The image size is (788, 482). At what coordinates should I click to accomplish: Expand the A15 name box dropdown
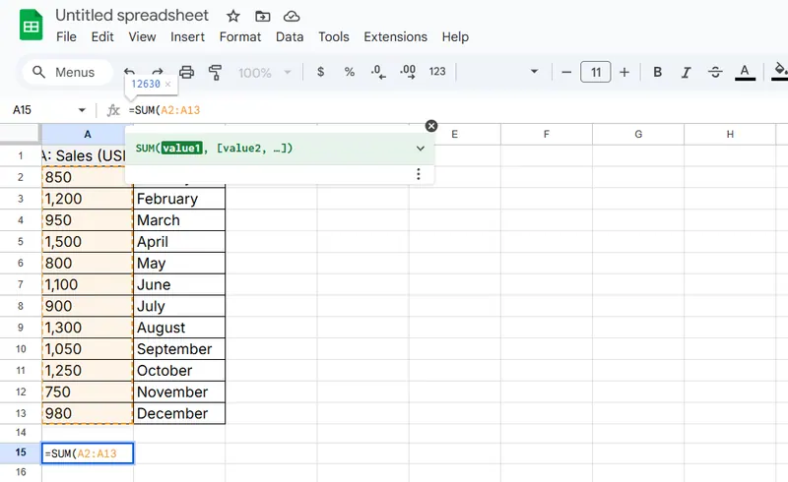(x=82, y=110)
